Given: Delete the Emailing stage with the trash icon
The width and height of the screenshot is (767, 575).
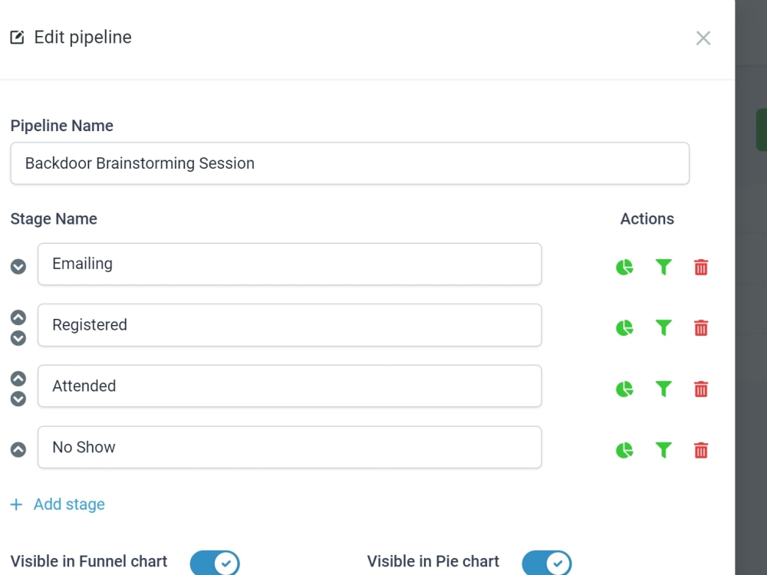Looking at the screenshot, I should (700, 267).
